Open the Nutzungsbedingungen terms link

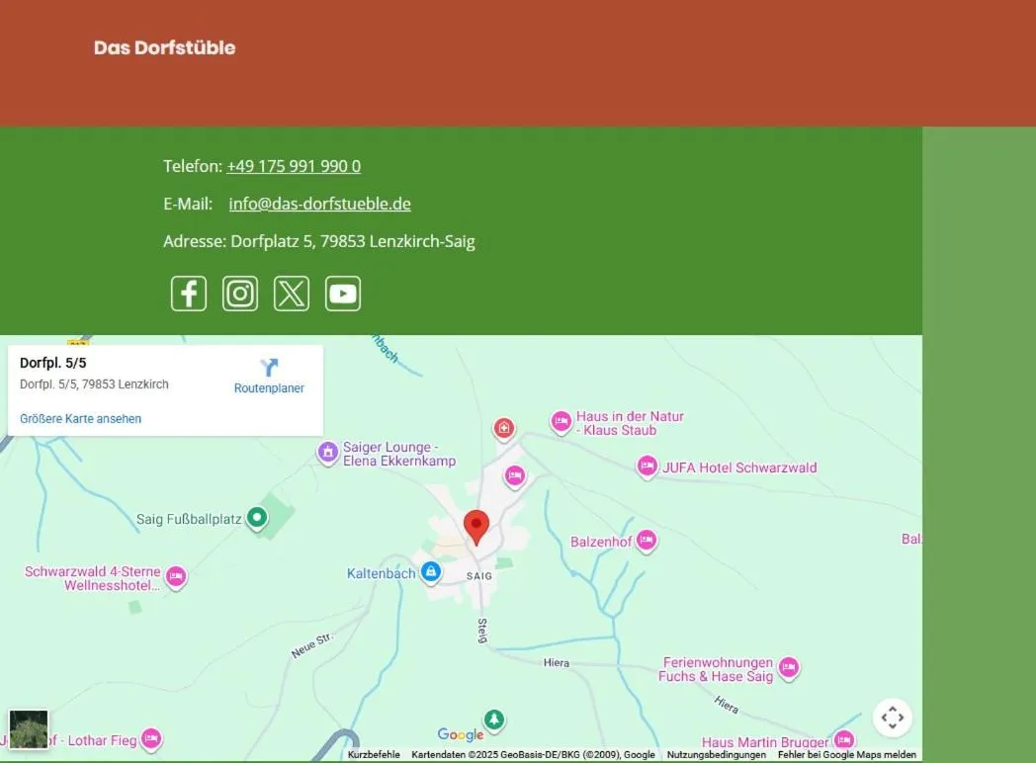pyautogui.click(x=716, y=755)
